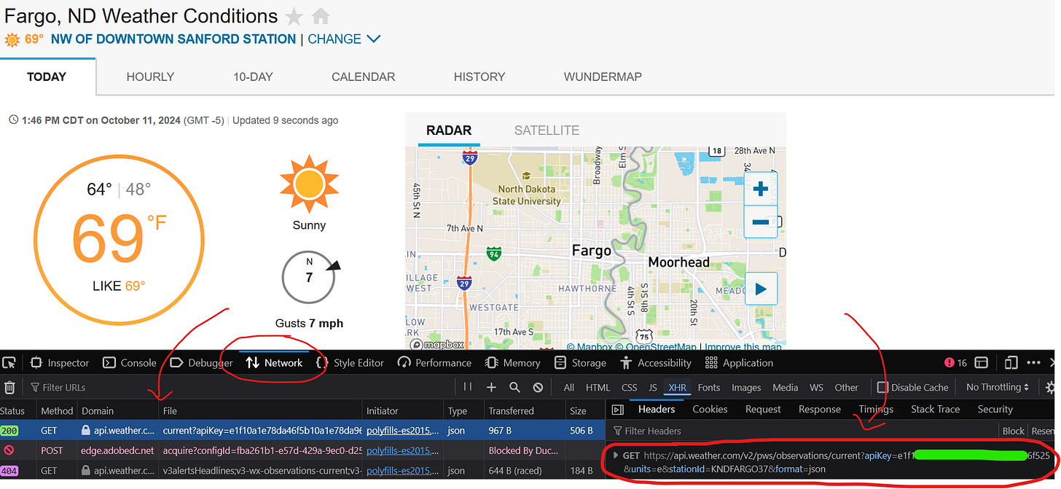The height and width of the screenshot is (489, 1061).
Task: Zoom in on the radar map
Action: point(761,189)
